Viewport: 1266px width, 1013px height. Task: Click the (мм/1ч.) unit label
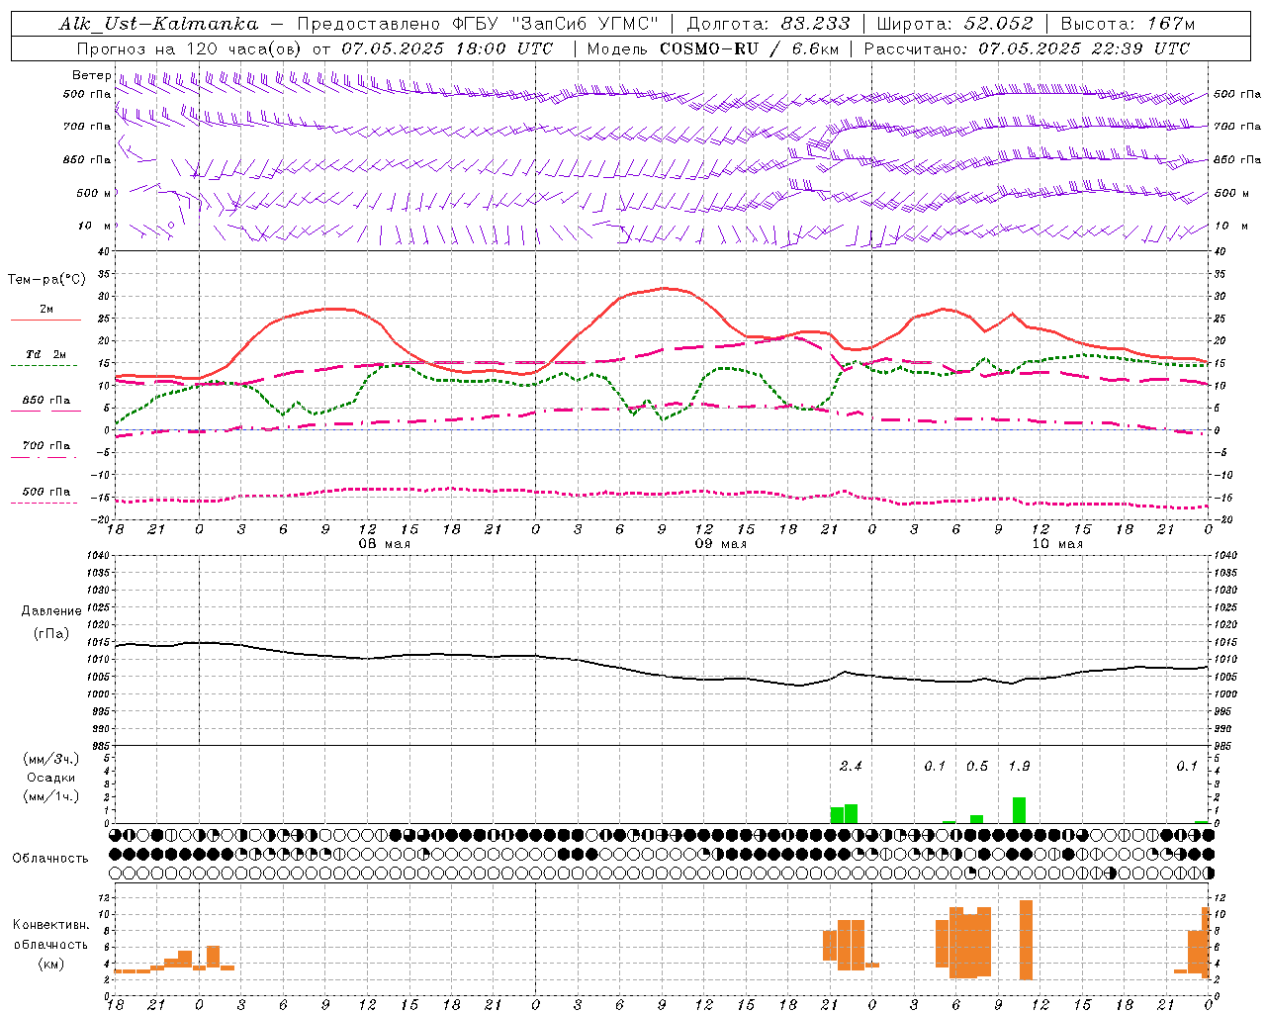[x=51, y=796]
